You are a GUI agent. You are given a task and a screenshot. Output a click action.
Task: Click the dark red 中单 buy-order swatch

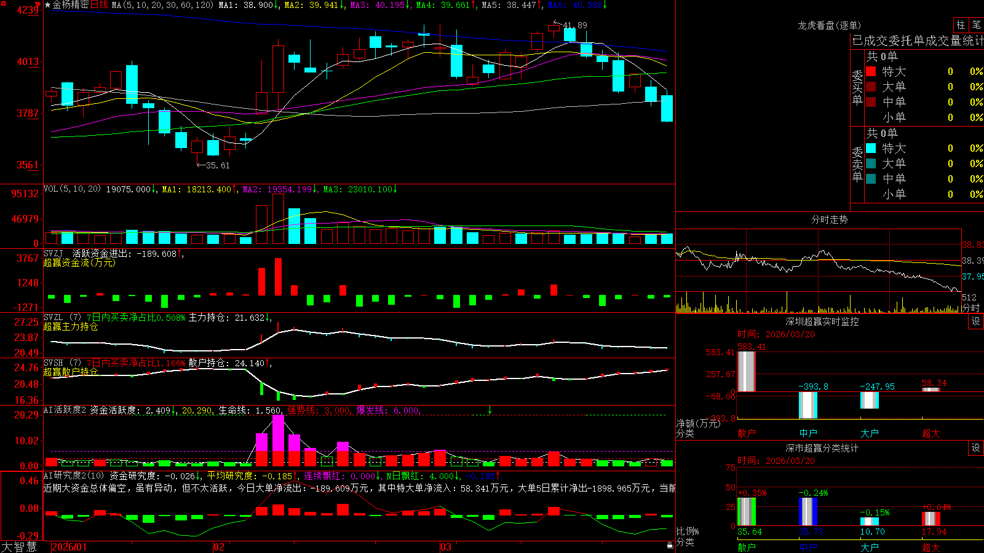(871, 102)
